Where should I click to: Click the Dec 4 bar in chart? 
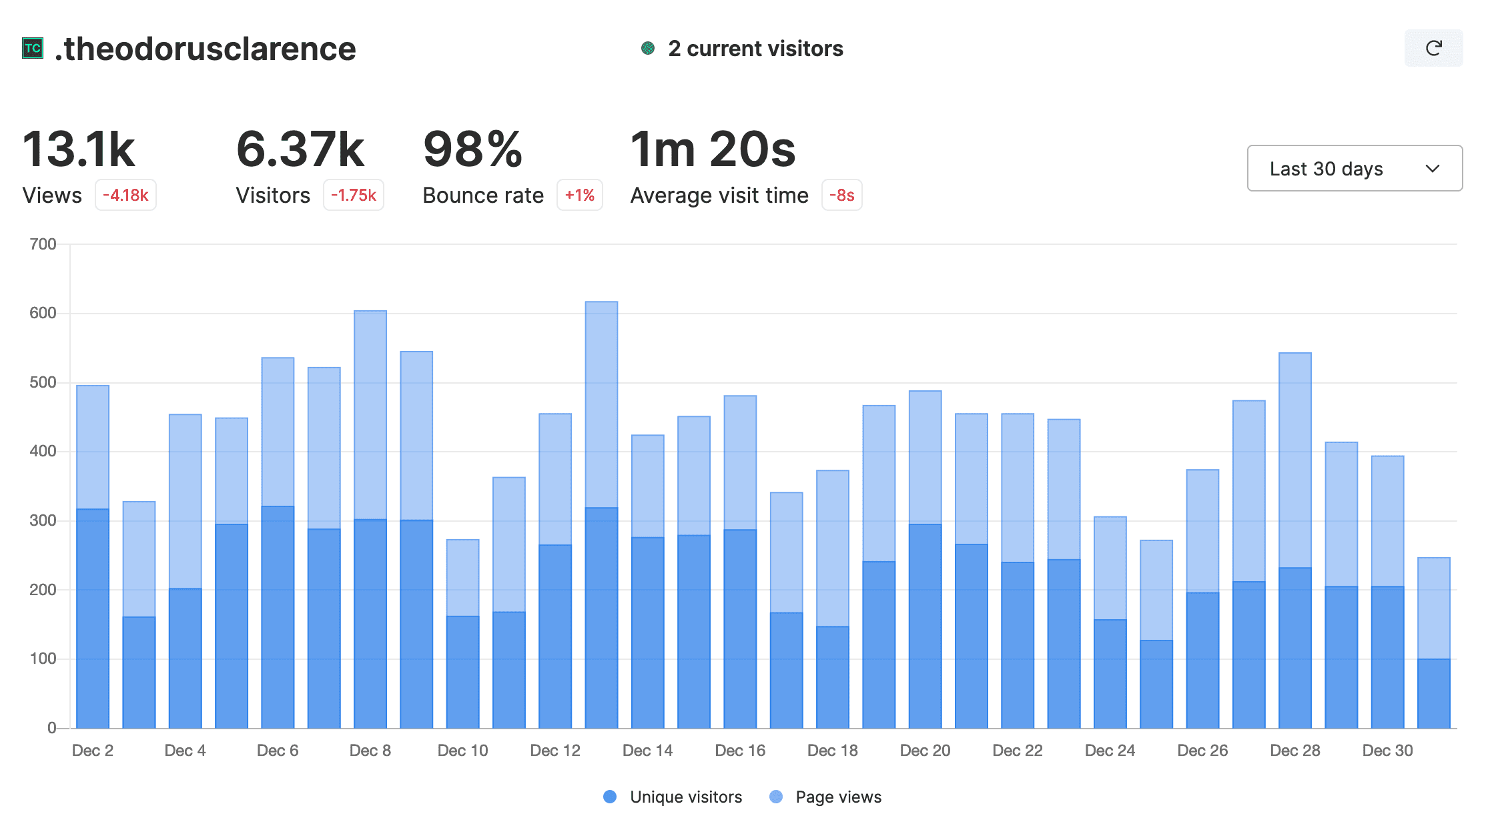tap(185, 571)
